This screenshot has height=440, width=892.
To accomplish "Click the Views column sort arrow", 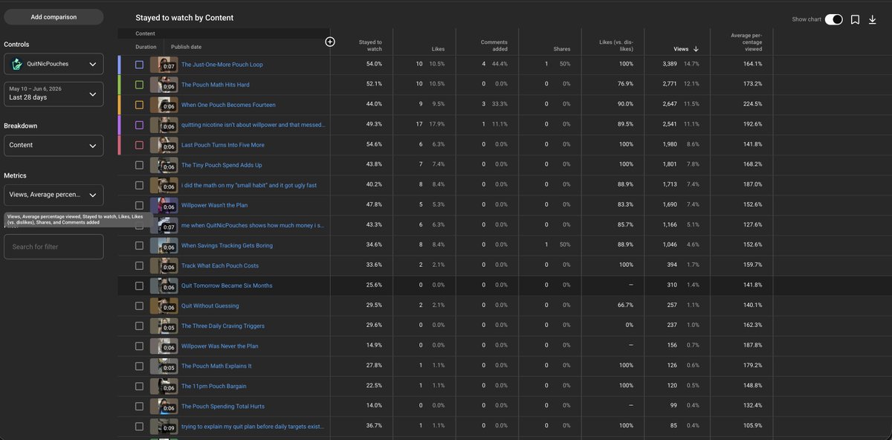I will 696,49.
